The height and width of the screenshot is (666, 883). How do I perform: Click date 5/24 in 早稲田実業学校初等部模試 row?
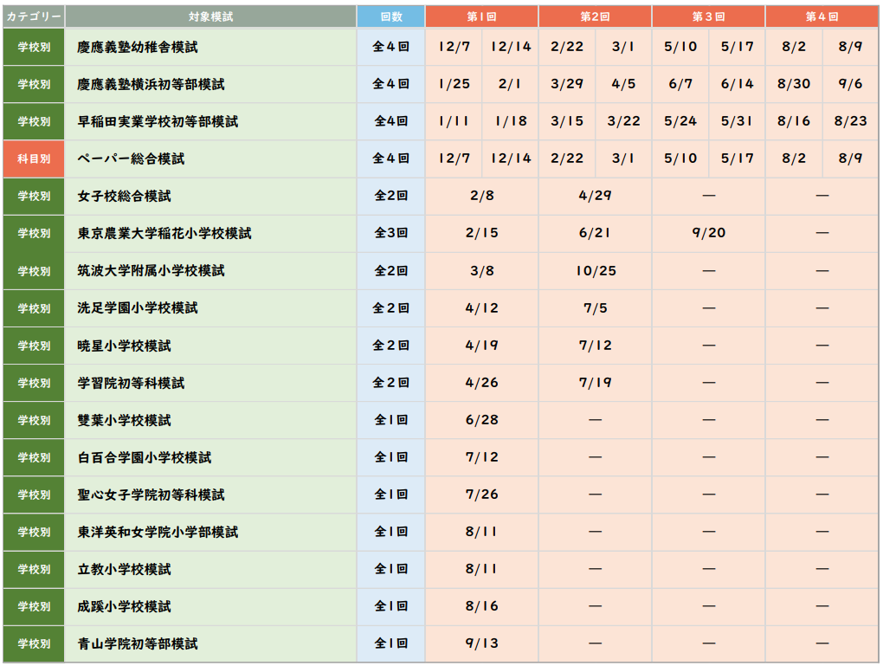[x=680, y=121]
